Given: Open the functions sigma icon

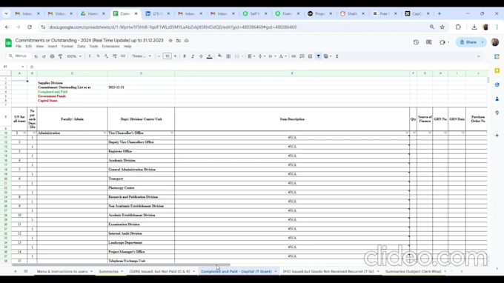Looking at the screenshot, I should (x=337, y=56).
